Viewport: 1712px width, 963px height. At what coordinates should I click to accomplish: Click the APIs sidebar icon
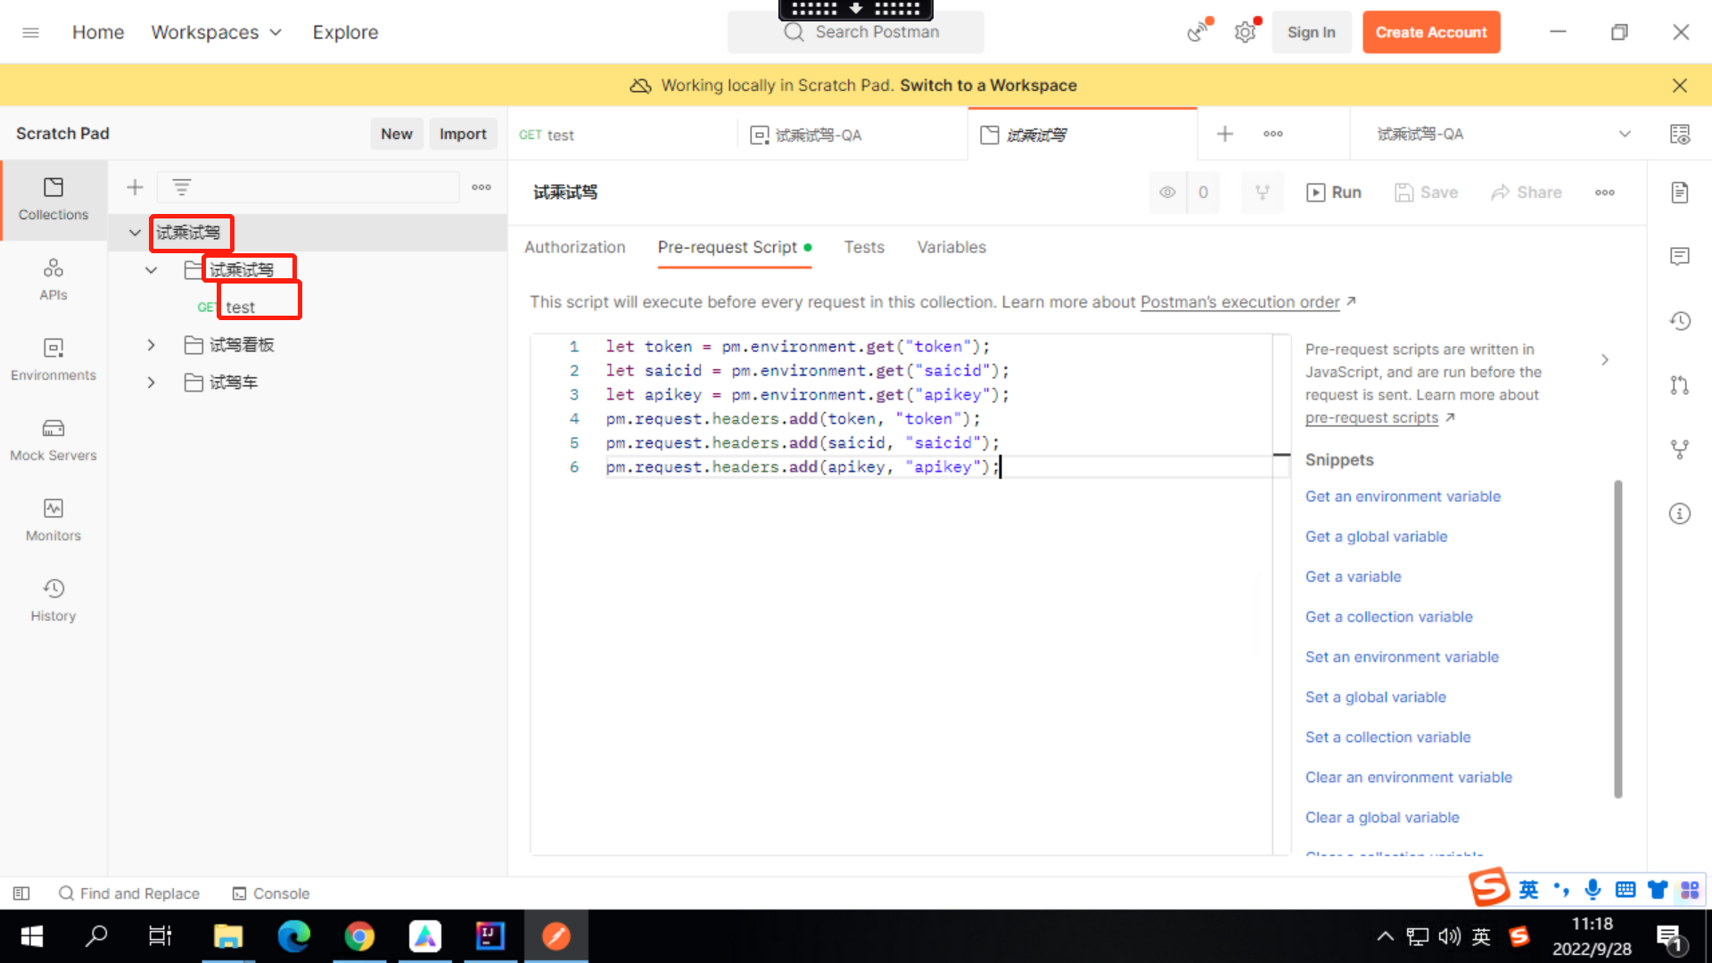[53, 278]
